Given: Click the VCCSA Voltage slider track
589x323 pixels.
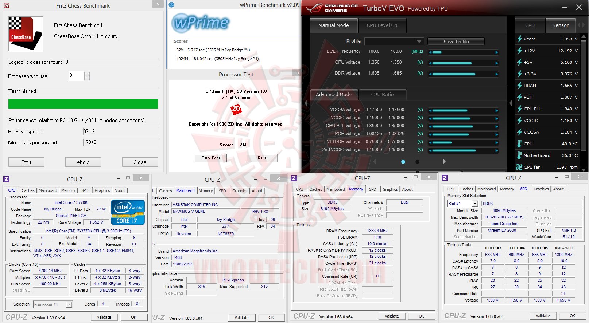Looking at the screenshot, I should 464,111.
